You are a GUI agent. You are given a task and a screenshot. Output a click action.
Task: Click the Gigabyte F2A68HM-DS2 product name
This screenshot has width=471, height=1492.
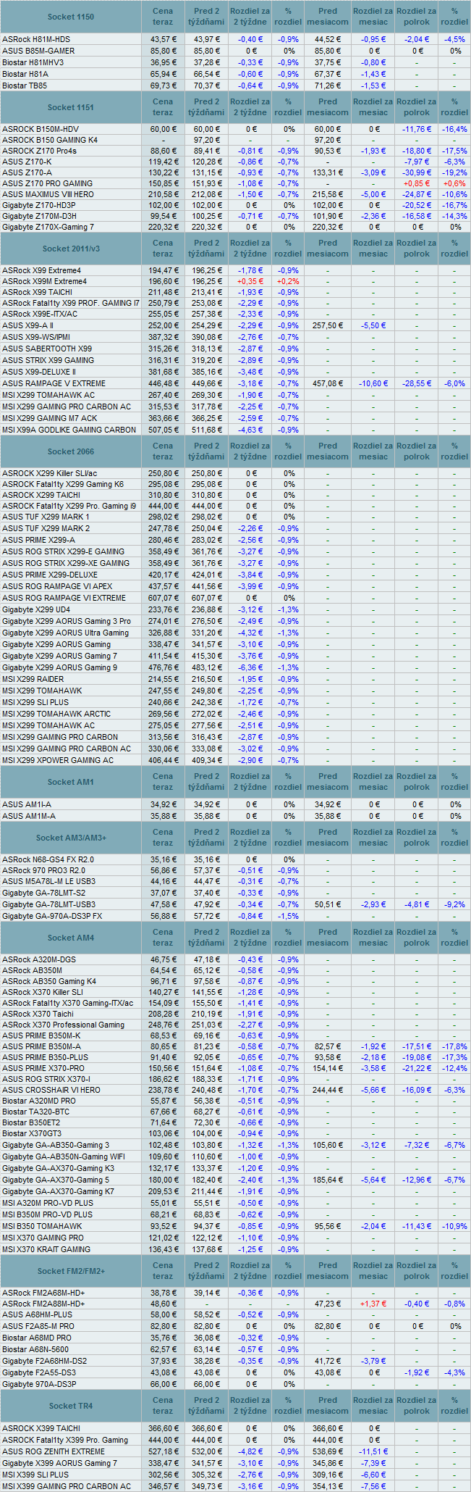pyautogui.click(x=44, y=1361)
